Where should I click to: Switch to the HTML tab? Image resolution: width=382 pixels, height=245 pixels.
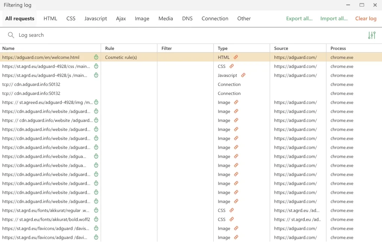point(50,19)
